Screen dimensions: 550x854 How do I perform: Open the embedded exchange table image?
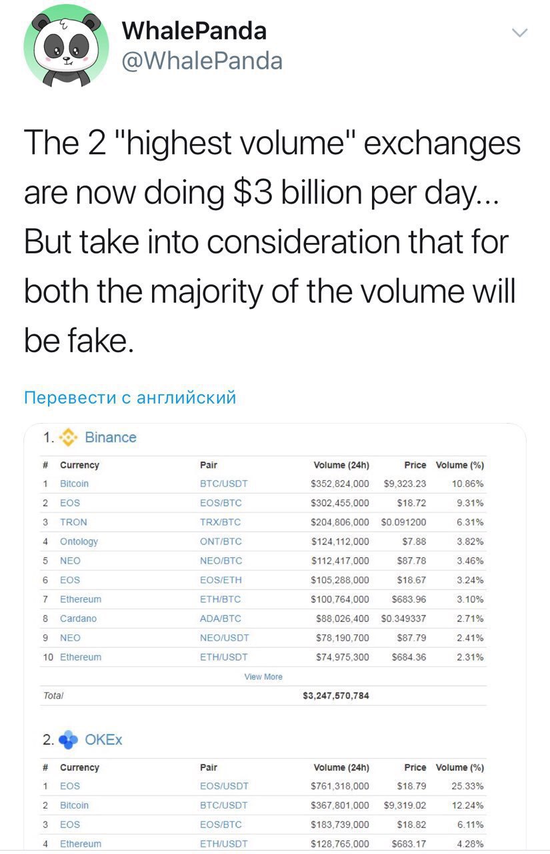[x=275, y=637]
